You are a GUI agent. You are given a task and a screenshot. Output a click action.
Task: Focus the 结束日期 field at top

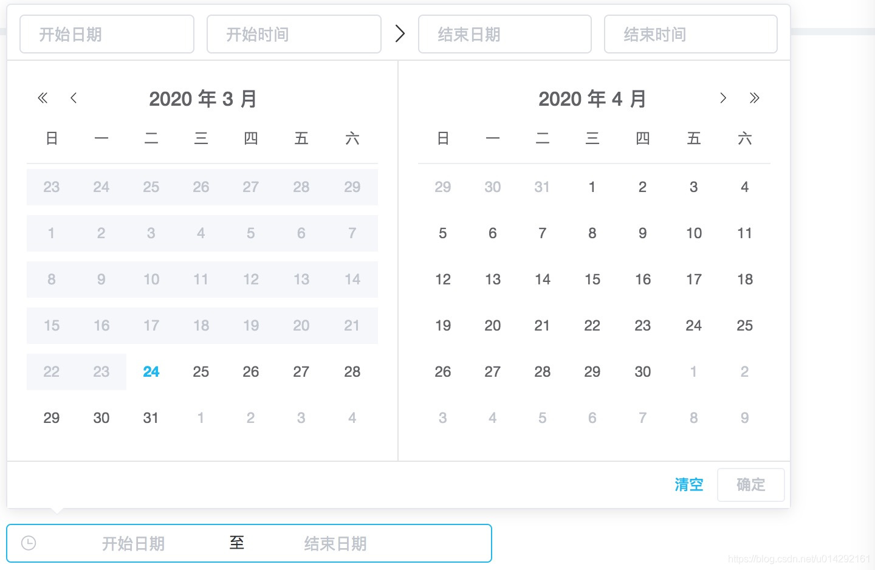(x=505, y=34)
